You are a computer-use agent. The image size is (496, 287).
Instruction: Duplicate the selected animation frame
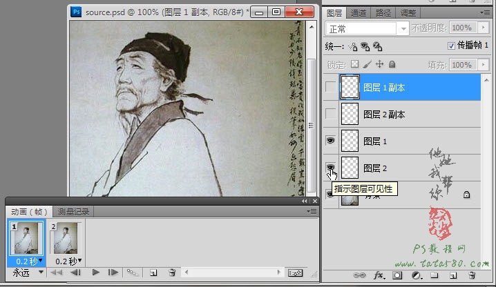click(x=153, y=273)
